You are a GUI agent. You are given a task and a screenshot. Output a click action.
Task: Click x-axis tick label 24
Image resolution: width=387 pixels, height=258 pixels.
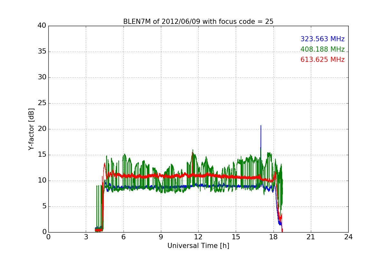(348, 237)
